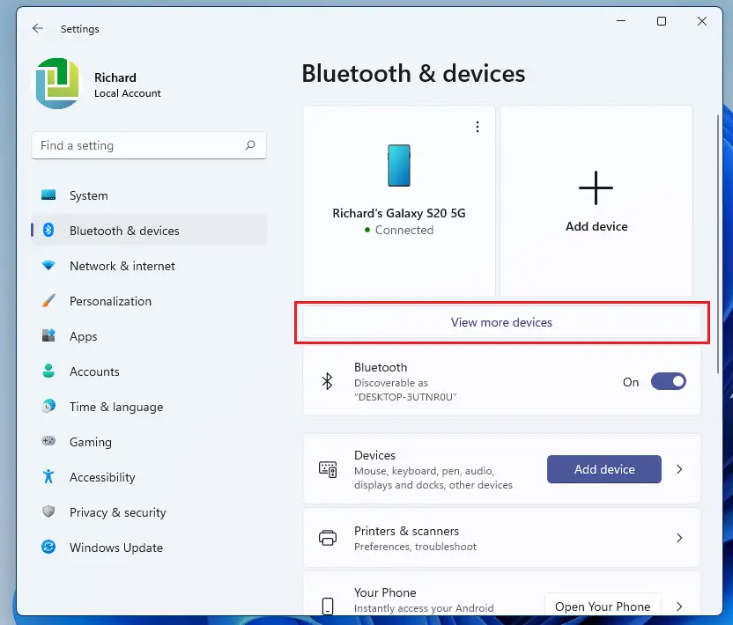Image resolution: width=733 pixels, height=625 pixels.
Task: Click Bluetooth & devices page heading
Action: [x=413, y=73]
